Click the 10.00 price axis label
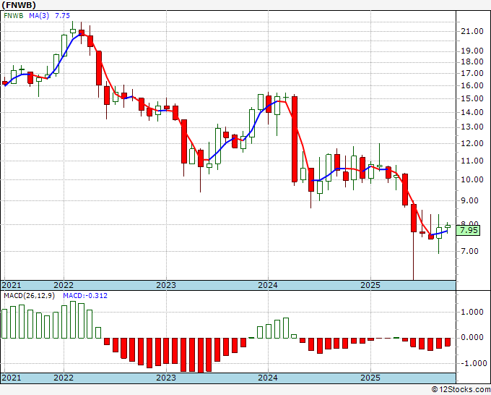 [472, 179]
